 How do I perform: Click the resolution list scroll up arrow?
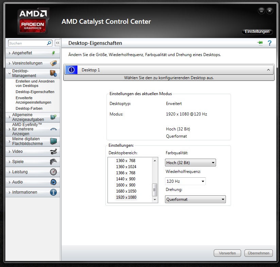click(155, 161)
